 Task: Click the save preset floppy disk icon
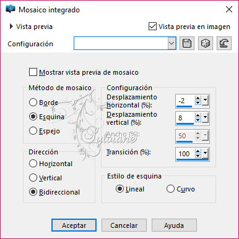coord(187,43)
